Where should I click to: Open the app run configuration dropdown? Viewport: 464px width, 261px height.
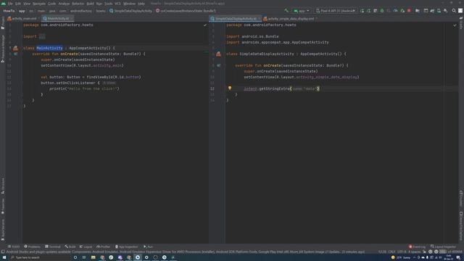[302, 11]
